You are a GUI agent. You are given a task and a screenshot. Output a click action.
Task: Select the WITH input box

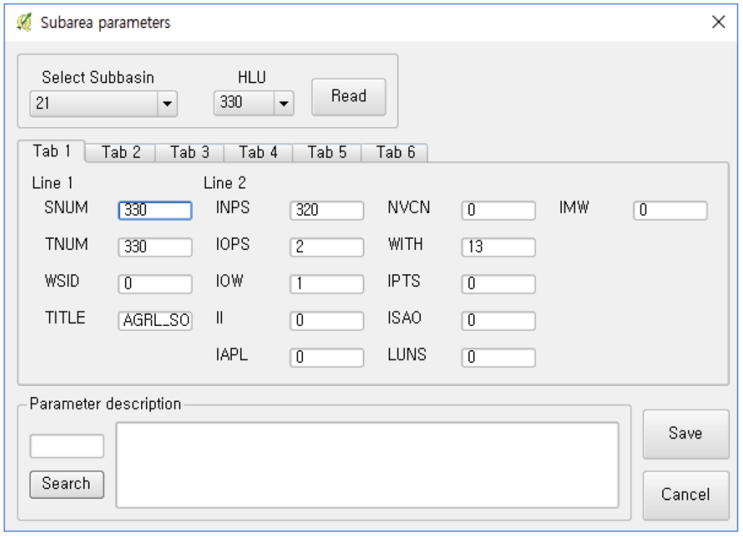coord(498,247)
